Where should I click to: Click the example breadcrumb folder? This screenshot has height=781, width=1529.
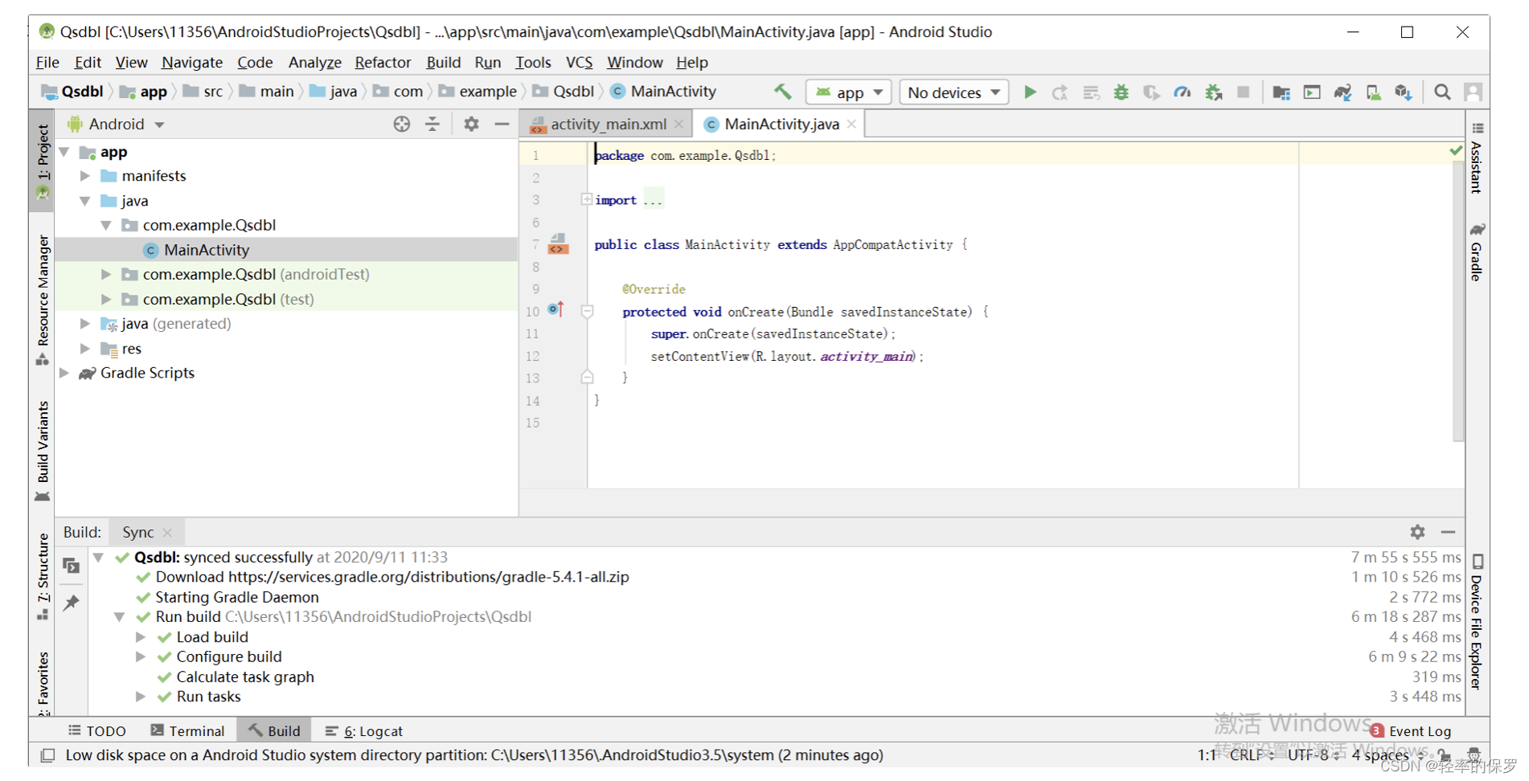click(478, 92)
